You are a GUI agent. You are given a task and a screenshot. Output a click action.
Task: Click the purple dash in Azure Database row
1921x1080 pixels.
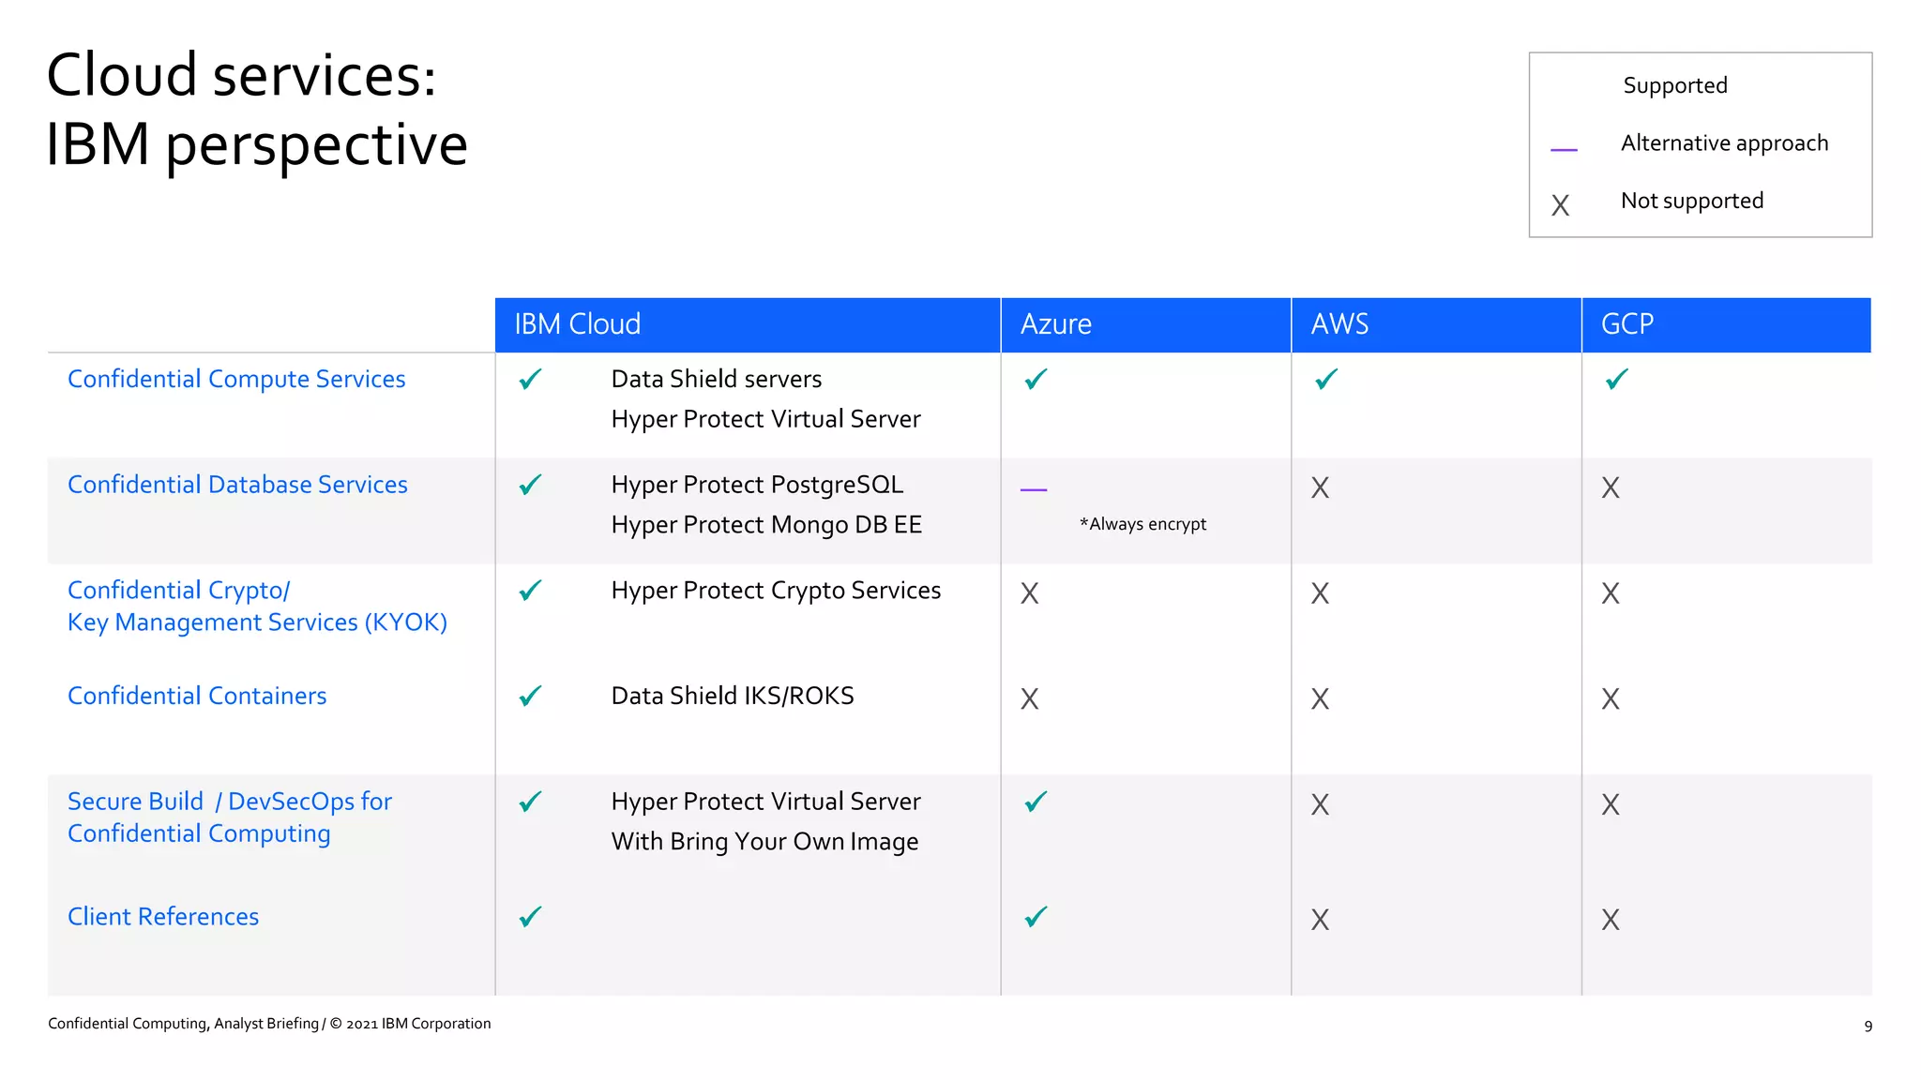[1033, 489]
